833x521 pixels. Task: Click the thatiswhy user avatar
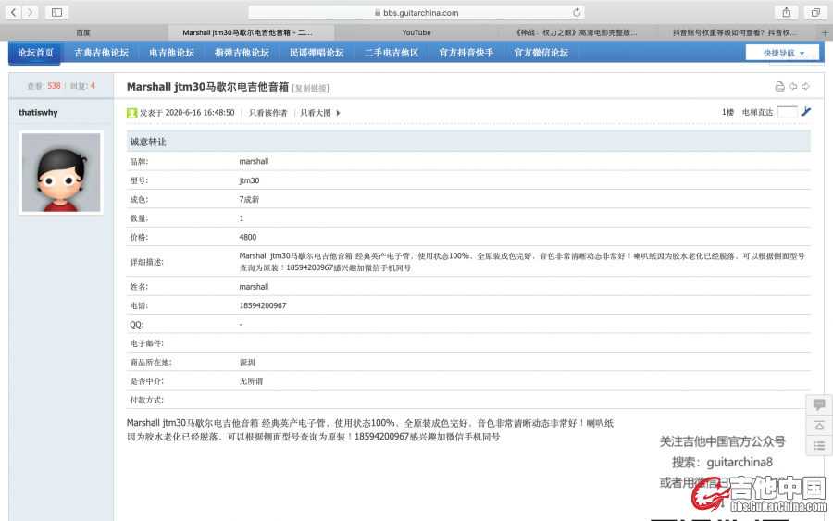coord(61,172)
